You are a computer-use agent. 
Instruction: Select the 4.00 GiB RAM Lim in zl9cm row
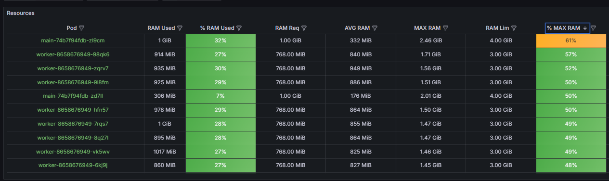[x=501, y=41]
